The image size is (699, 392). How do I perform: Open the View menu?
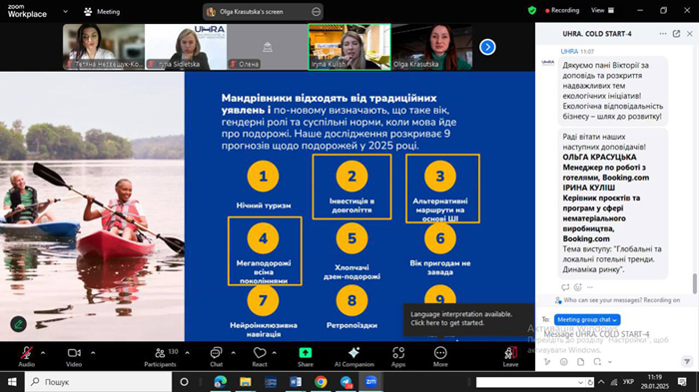[x=602, y=10]
